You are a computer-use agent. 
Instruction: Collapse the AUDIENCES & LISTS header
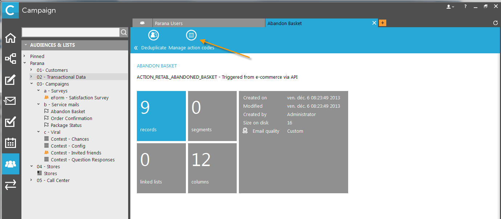click(25, 45)
